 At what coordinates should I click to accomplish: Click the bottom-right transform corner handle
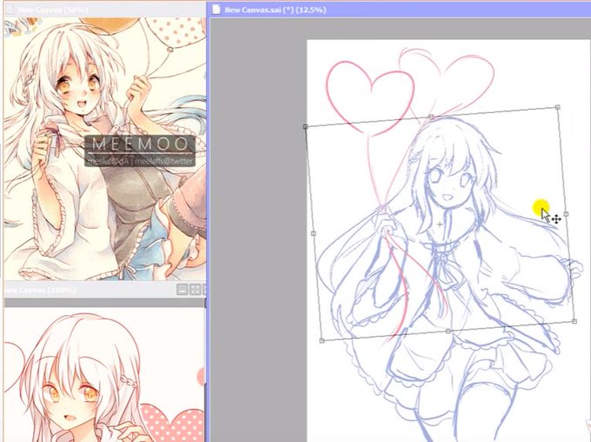click(574, 321)
